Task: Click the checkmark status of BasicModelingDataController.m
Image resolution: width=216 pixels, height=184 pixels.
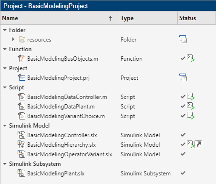Action: tap(183, 97)
